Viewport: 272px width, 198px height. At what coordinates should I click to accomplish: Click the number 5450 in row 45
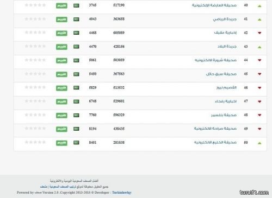click(92, 74)
